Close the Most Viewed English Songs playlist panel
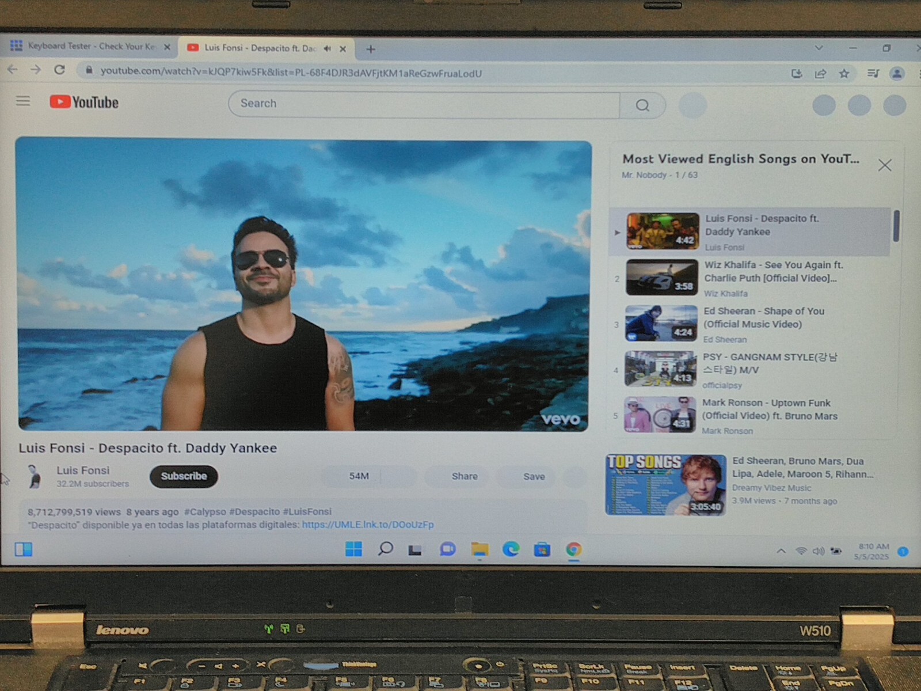 coord(885,165)
